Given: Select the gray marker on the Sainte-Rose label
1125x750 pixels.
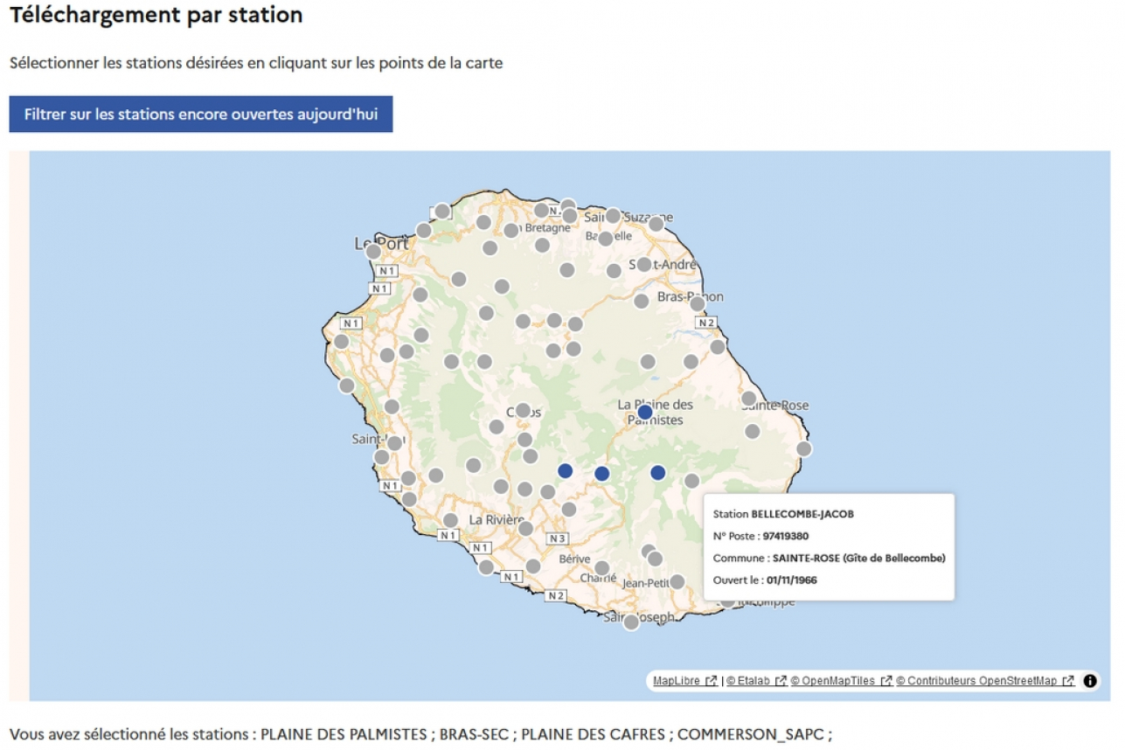Looking at the screenshot, I should 748,399.
